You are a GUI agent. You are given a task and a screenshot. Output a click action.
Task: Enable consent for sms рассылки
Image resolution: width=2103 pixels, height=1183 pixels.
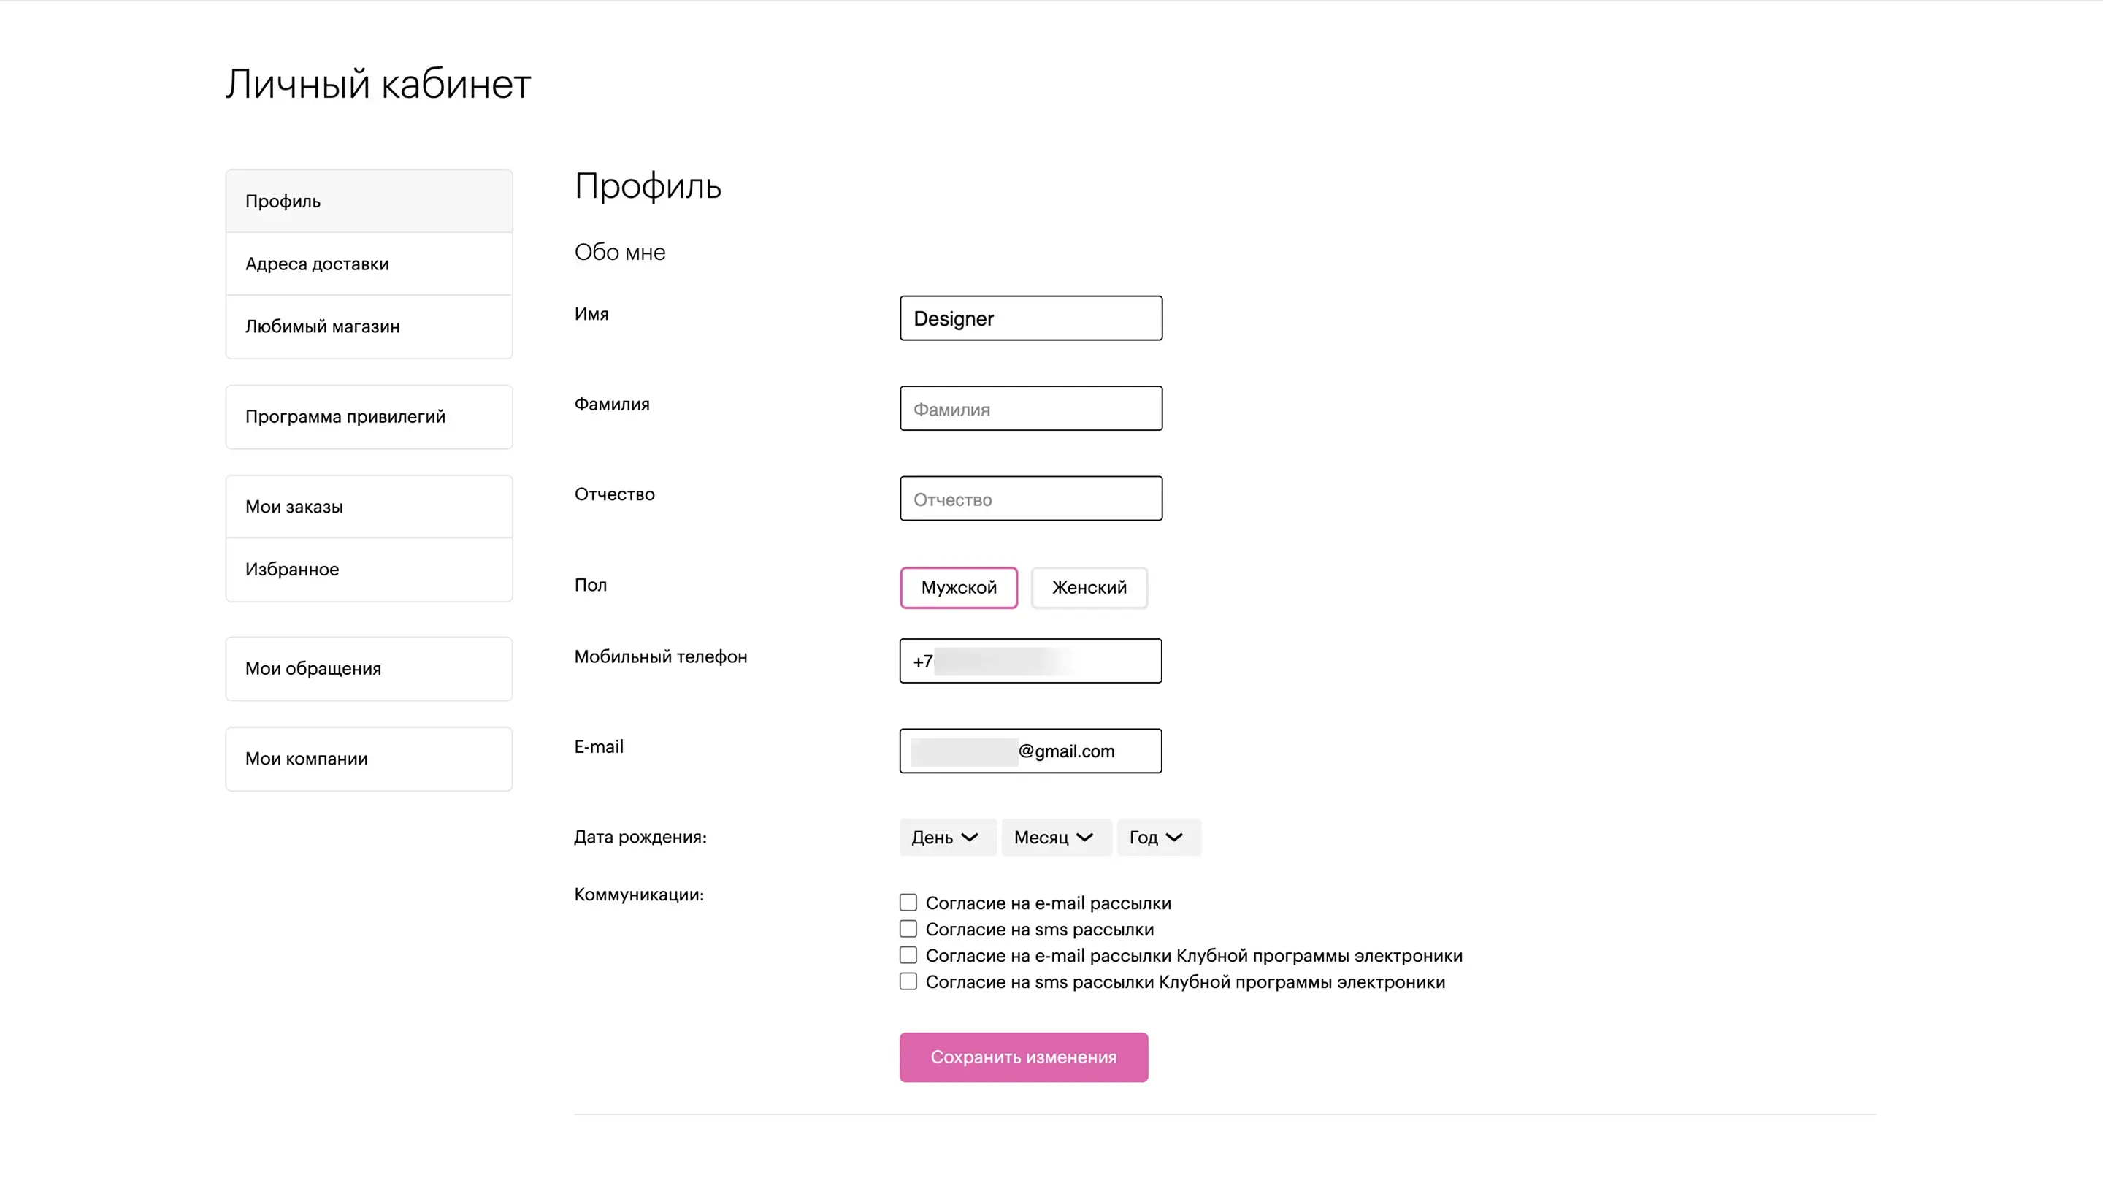pyautogui.click(x=908, y=929)
